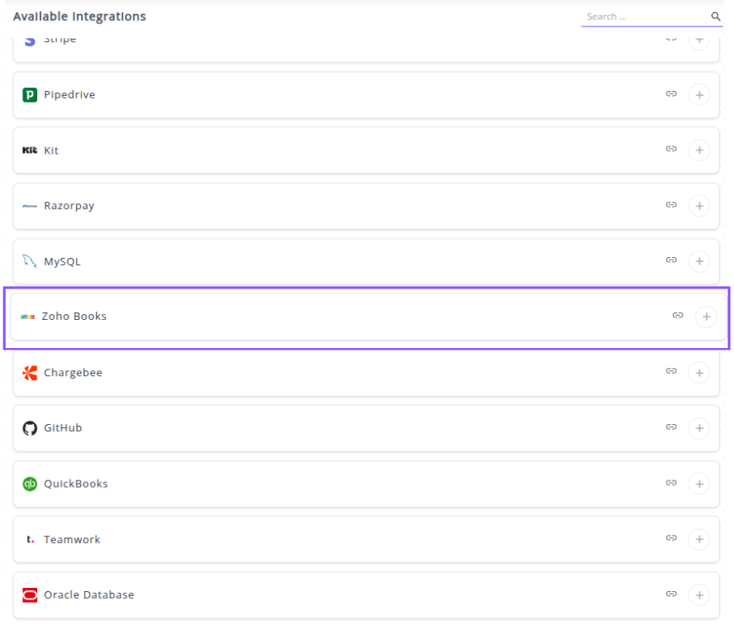Click the link icon for Zoho Books
The image size is (734, 625).
(x=678, y=316)
